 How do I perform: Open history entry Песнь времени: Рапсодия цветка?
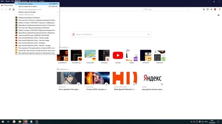pos(37,48)
